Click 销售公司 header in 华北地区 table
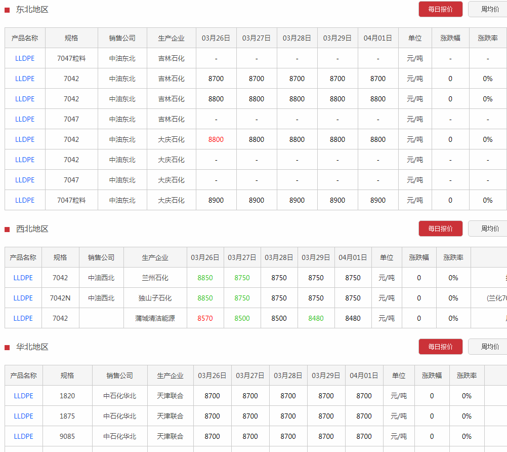Image resolution: width=507 pixels, height=452 pixels. pos(119,375)
